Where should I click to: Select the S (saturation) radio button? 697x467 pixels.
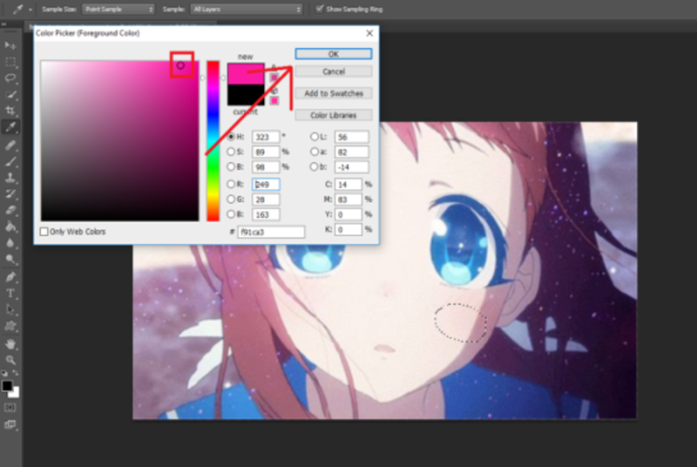(x=231, y=152)
